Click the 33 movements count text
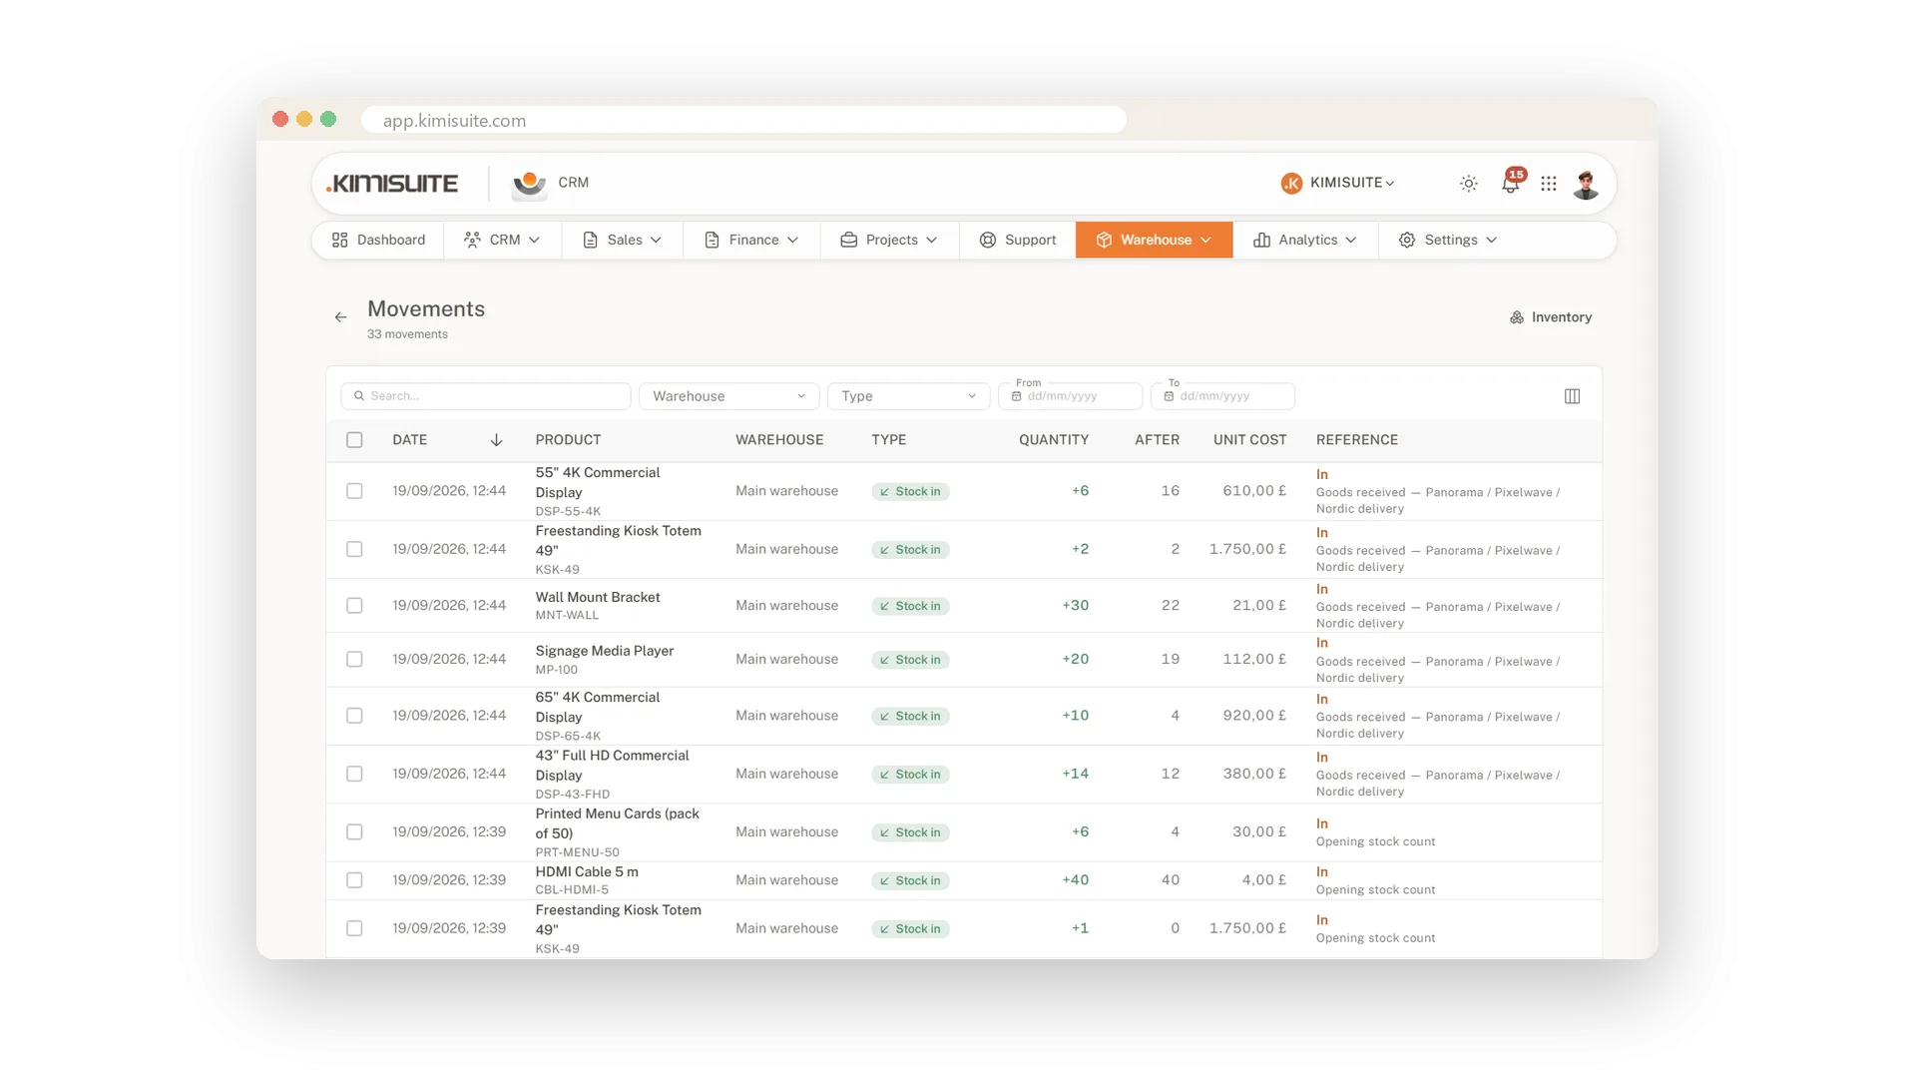The height and width of the screenshot is (1078, 1916). (407, 334)
